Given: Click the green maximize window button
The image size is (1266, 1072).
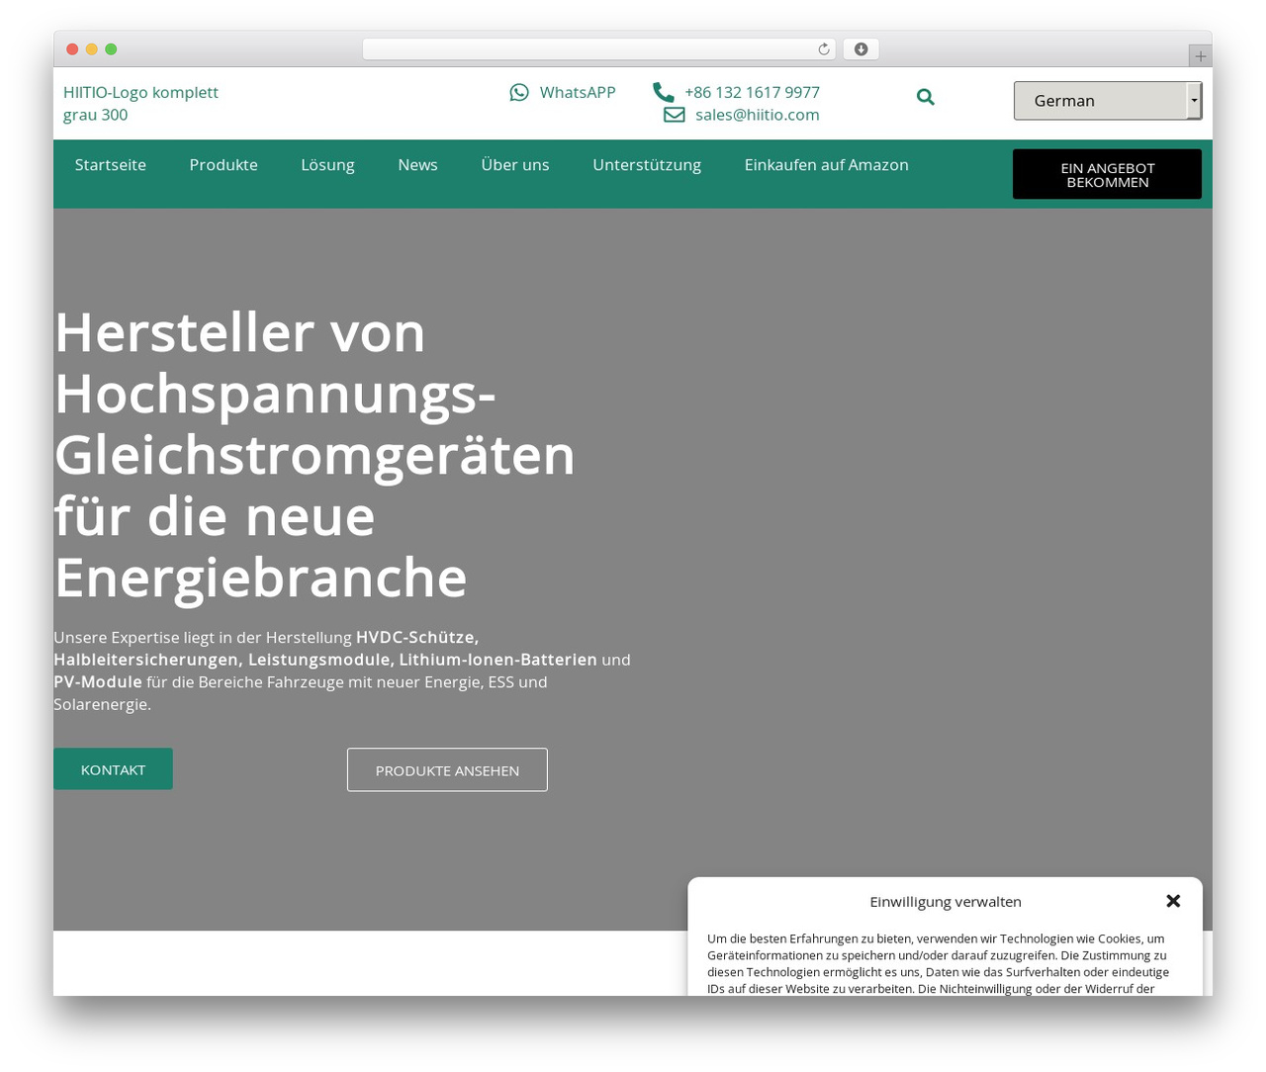Looking at the screenshot, I should click(x=111, y=49).
